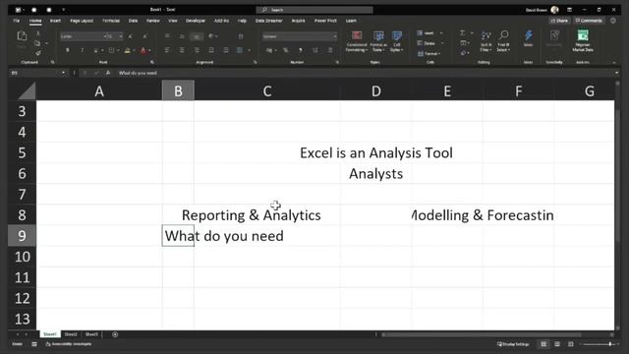Switch to the Sheet2 tab

pos(71,334)
